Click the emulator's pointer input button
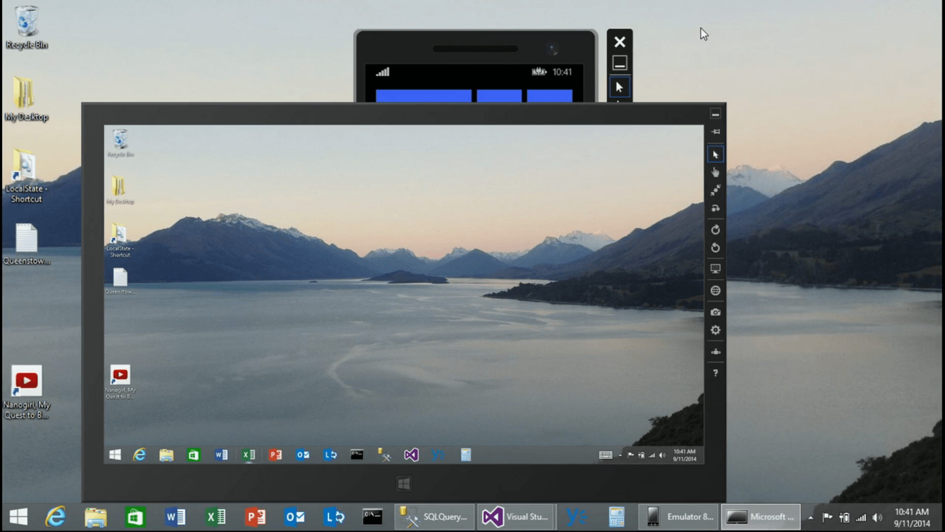This screenshot has height=532, width=945. [619, 87]
